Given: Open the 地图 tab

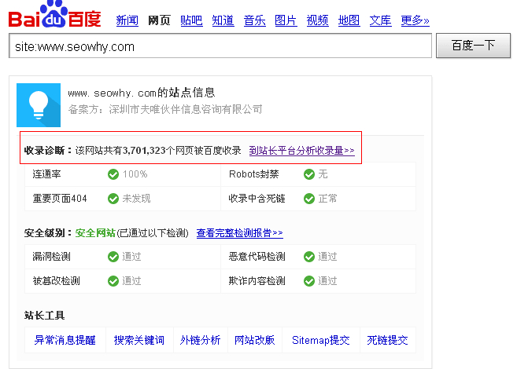Looking at the screenshot, I should click(x=349, y=20).
